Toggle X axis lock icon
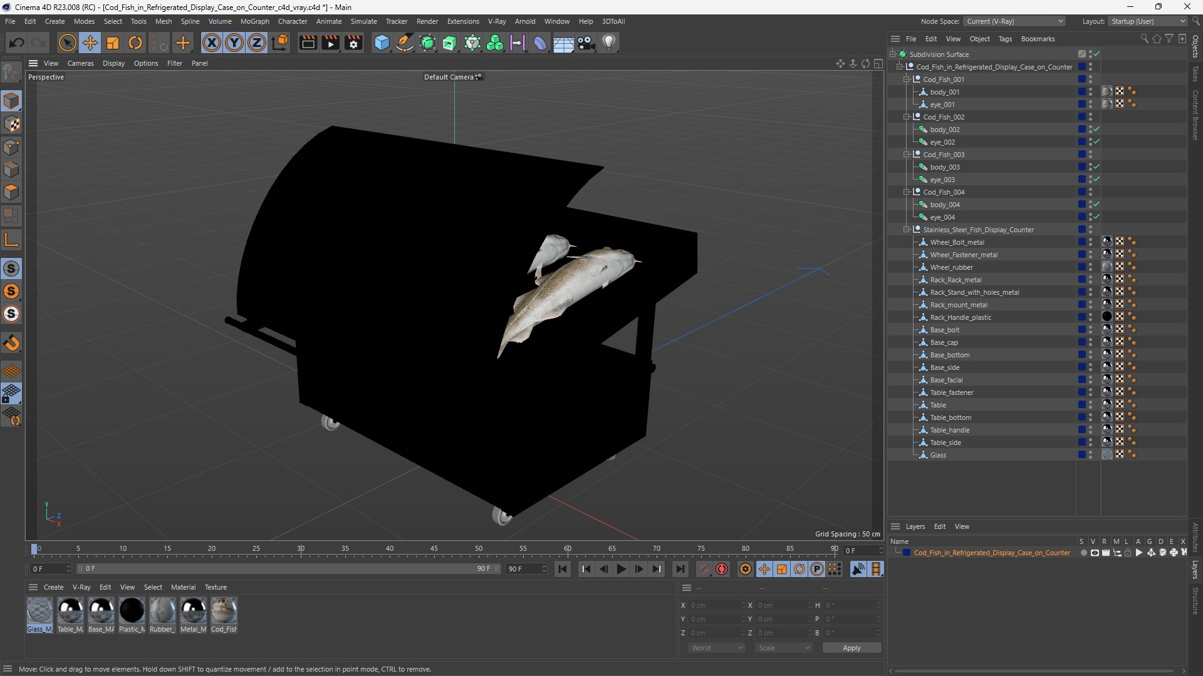 [x=212, y=43]
